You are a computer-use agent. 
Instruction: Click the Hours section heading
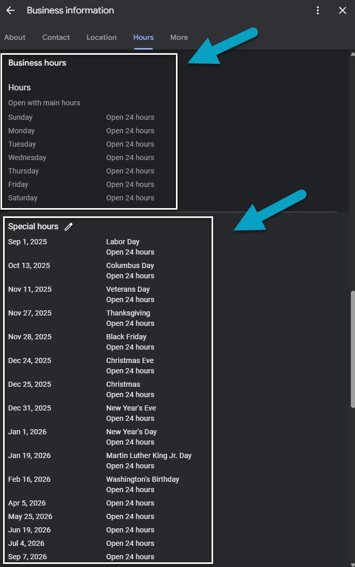[20, 88]
